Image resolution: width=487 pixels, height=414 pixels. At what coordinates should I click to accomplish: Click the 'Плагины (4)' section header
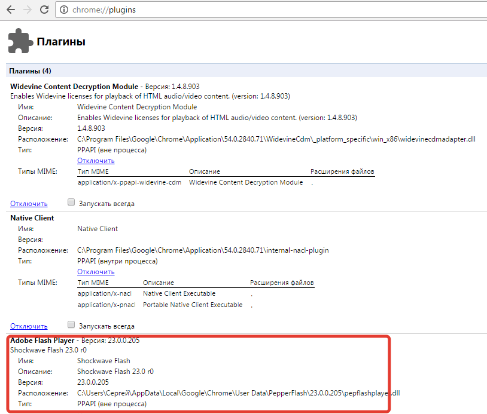tap(30, 71)
